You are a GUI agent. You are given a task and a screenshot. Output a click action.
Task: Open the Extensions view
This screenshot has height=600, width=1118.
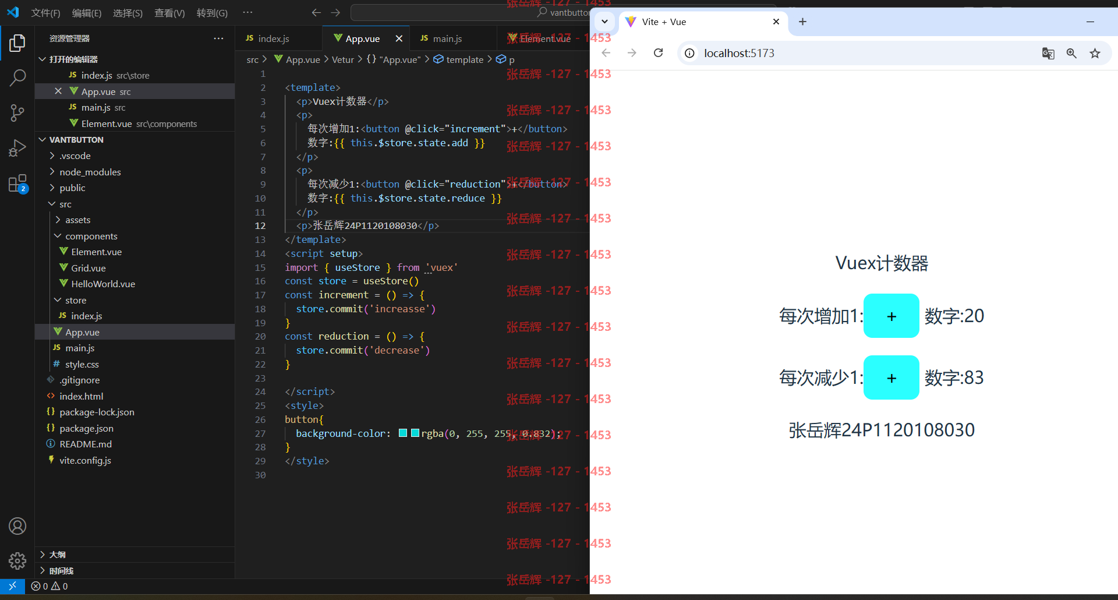pyautogui.click(x=17, y=183)
